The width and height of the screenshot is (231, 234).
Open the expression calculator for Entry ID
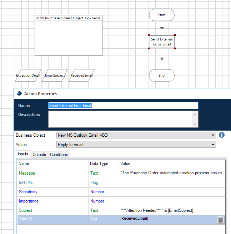click(x=221, y=220)
